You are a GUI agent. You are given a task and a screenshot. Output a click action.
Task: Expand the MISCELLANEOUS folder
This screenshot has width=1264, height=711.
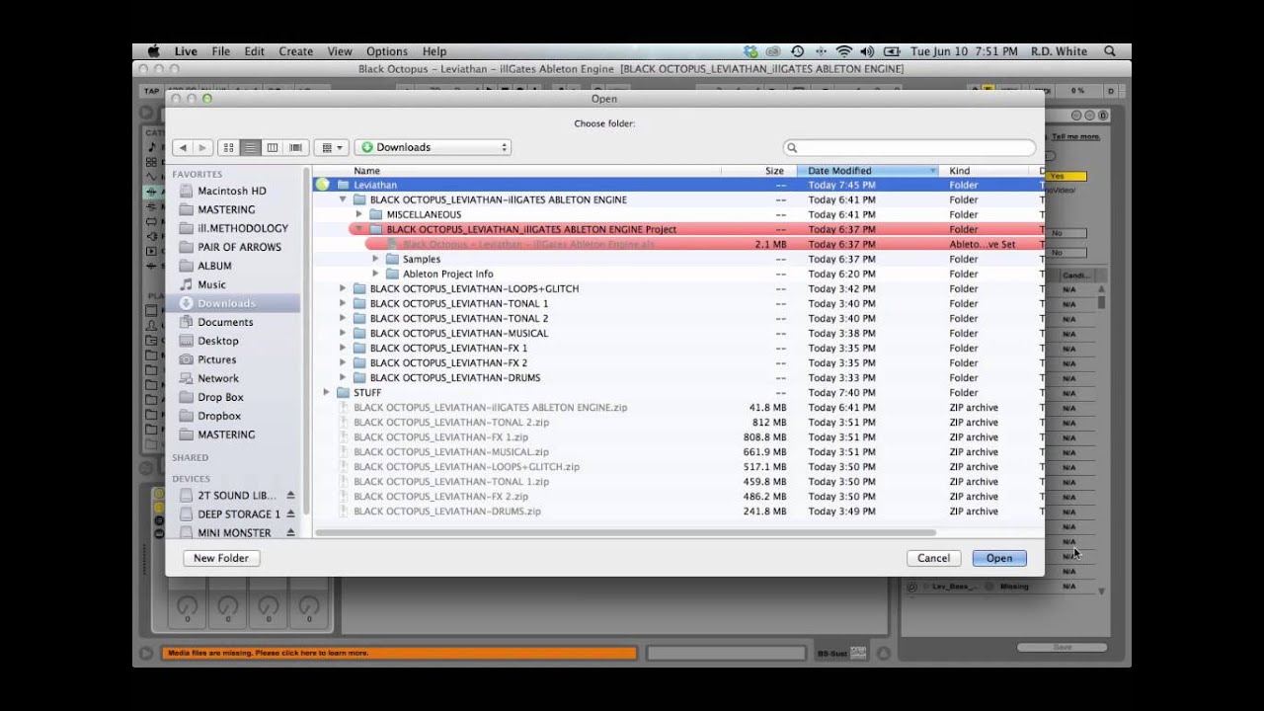[358, 214]
